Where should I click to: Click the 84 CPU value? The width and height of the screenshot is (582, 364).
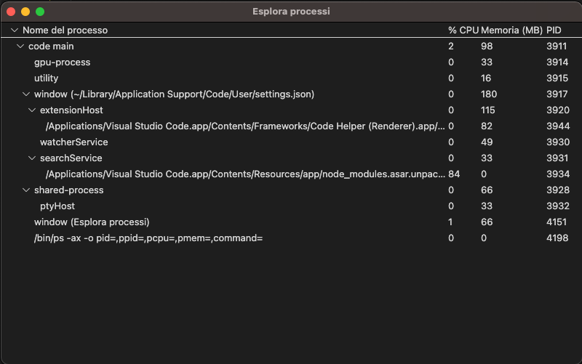[x=454, y=174]
